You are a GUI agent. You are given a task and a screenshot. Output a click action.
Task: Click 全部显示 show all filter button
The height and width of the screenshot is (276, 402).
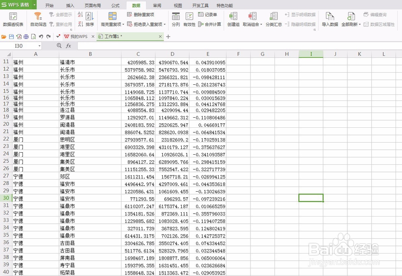point(61,14)
